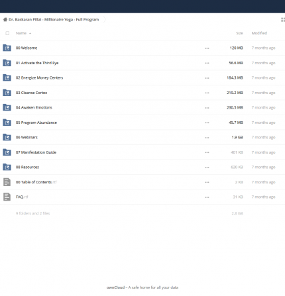Click the 2.8 GB total size
This screenshot has width=285, height=296.
(x=237, y=213)
